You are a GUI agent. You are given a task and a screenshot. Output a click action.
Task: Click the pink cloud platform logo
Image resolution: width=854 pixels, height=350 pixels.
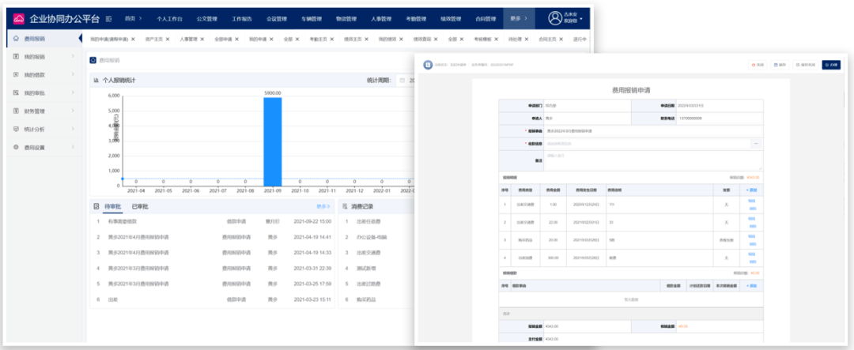pyautogui.click(x=18, y=17)
